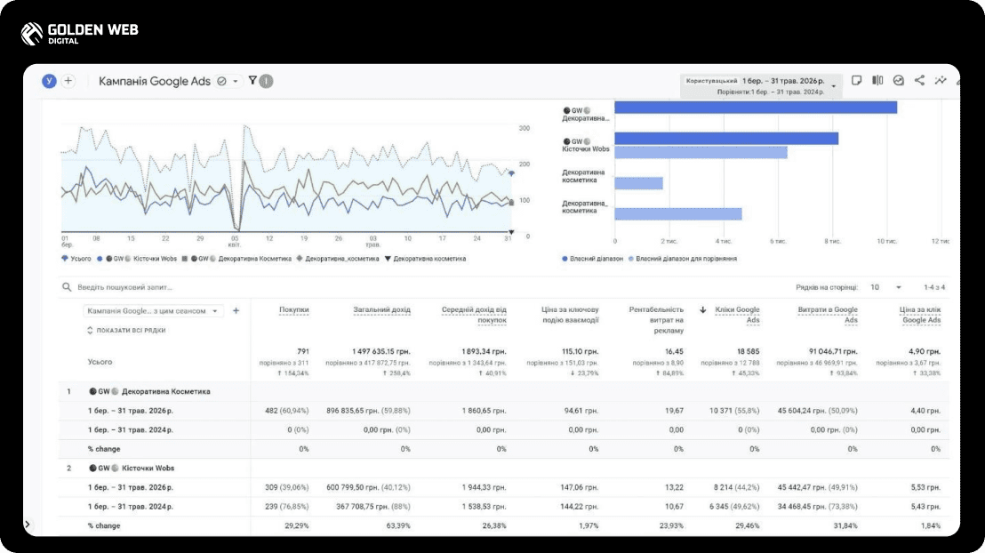Image resolution: width=985 pixels, height=553 pixels.
Task: Expand the left side panel chevron
Action: click(x=27, y=524)
